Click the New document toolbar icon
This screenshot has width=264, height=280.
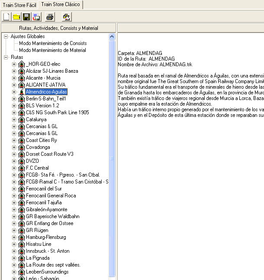tap(6, 17)
